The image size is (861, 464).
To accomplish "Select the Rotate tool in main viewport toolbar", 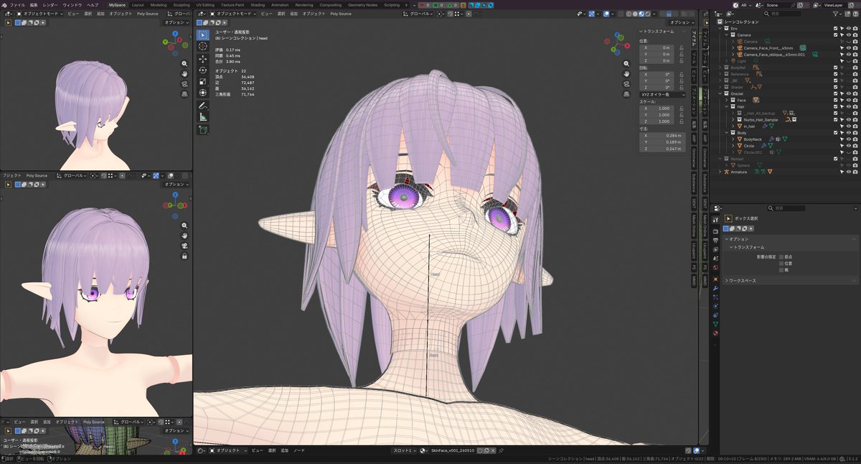I will 203,70.
